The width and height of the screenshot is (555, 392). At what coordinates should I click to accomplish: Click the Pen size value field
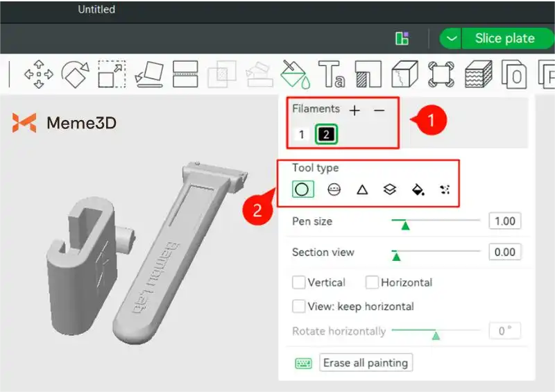[504, 221]
